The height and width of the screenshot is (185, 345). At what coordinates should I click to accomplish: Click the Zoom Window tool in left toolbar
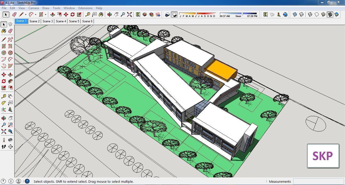(10, 125)
